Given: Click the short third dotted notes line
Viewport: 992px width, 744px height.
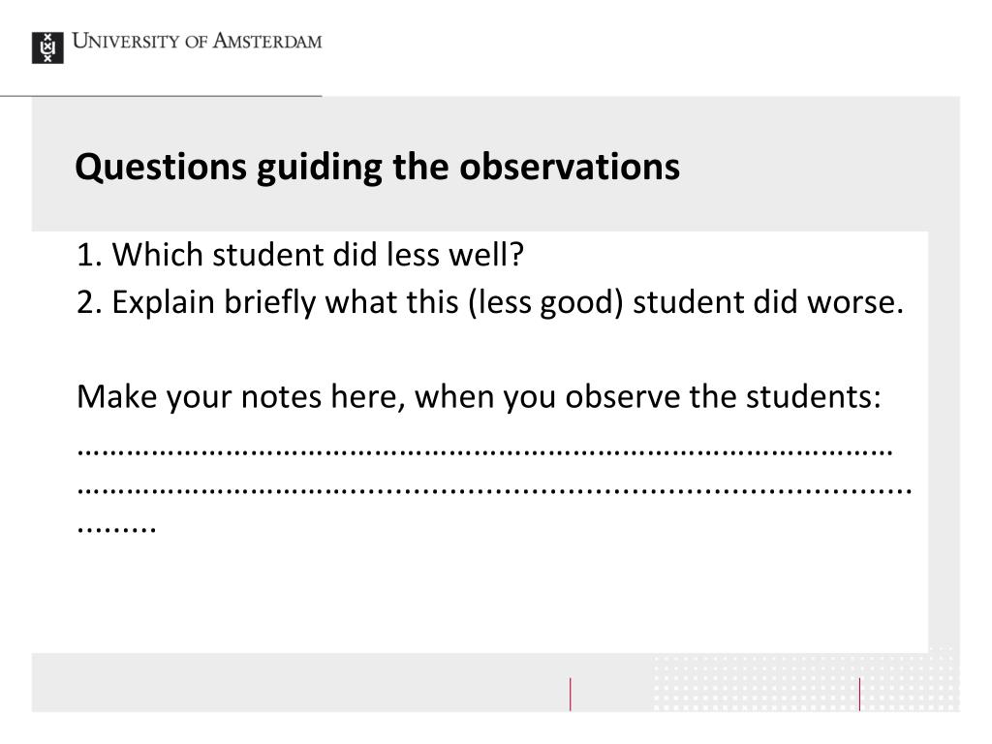Looking at the screenshot, I should pos(116,528).
